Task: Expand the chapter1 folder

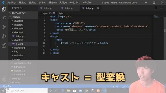Action: [12, 21]
